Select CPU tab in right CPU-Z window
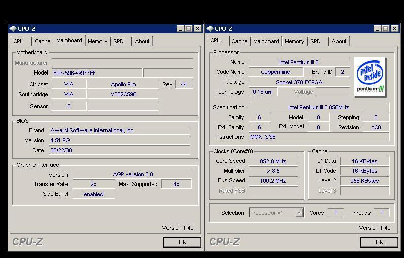404x258 pixels. (218, 41)
